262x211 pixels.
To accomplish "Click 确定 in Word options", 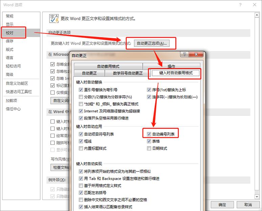I will [x=222, y=205].
